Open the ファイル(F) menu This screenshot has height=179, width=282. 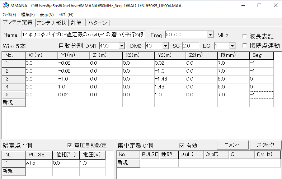9,15
